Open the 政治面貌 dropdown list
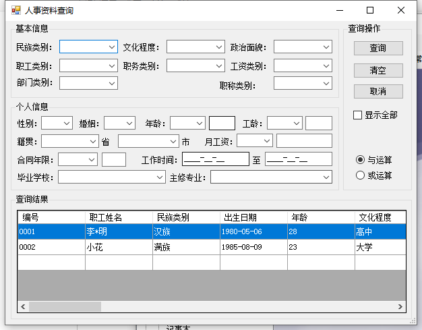Viewport: 422px width, 330px height. tap(303, 47)
